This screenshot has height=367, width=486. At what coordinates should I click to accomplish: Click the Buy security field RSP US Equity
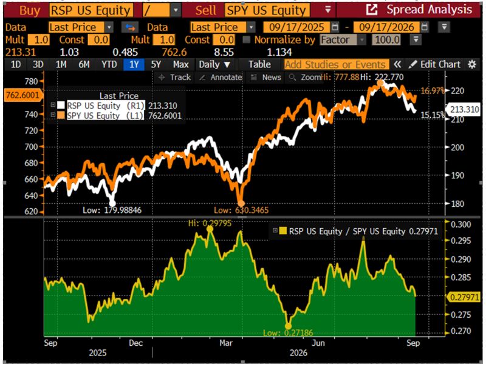91,10
